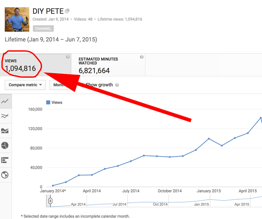This screenshot has height=219, width=262.
Task: Select the line chart view icon
Action: pyautogui.click(x=5, y=101)
